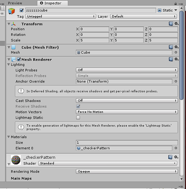The image size is (186, 189).
Task: Open the Motion Vectors dropdown
Action: point(127,112)
